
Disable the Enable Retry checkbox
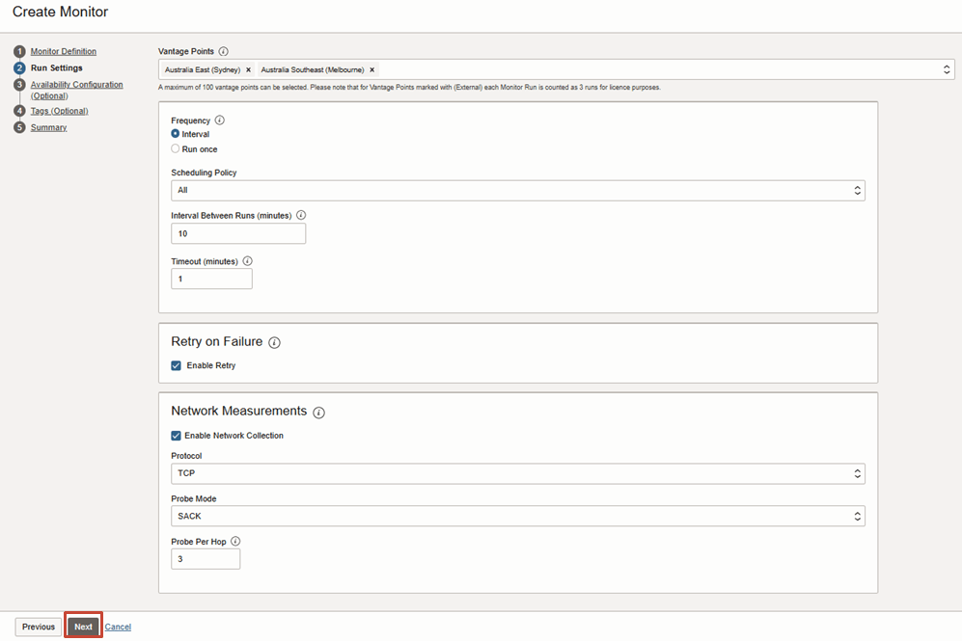(177, 366)
